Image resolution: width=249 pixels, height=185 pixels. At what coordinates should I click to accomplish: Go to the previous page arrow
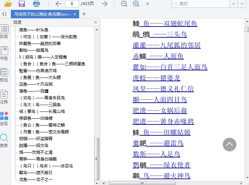[58, 4]
